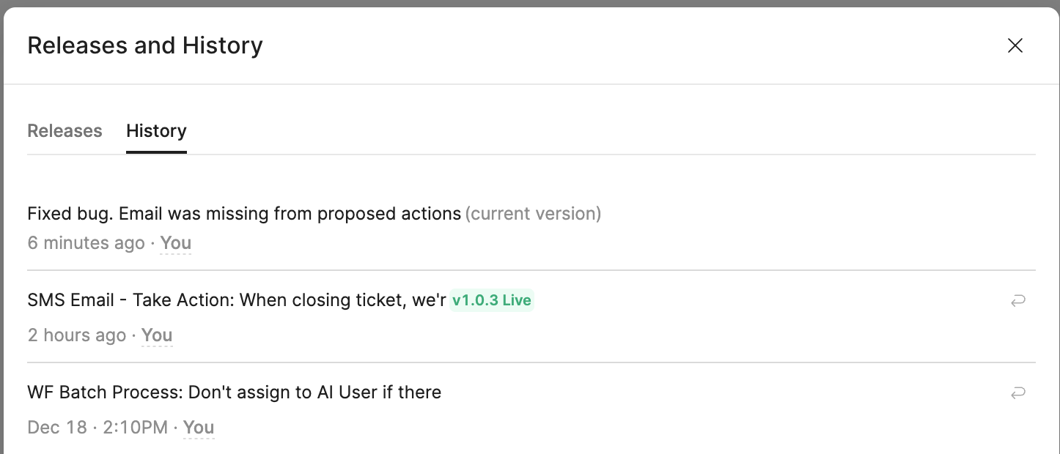Select the History tab
Screen dimensions: 1060x454
[156, 131]
